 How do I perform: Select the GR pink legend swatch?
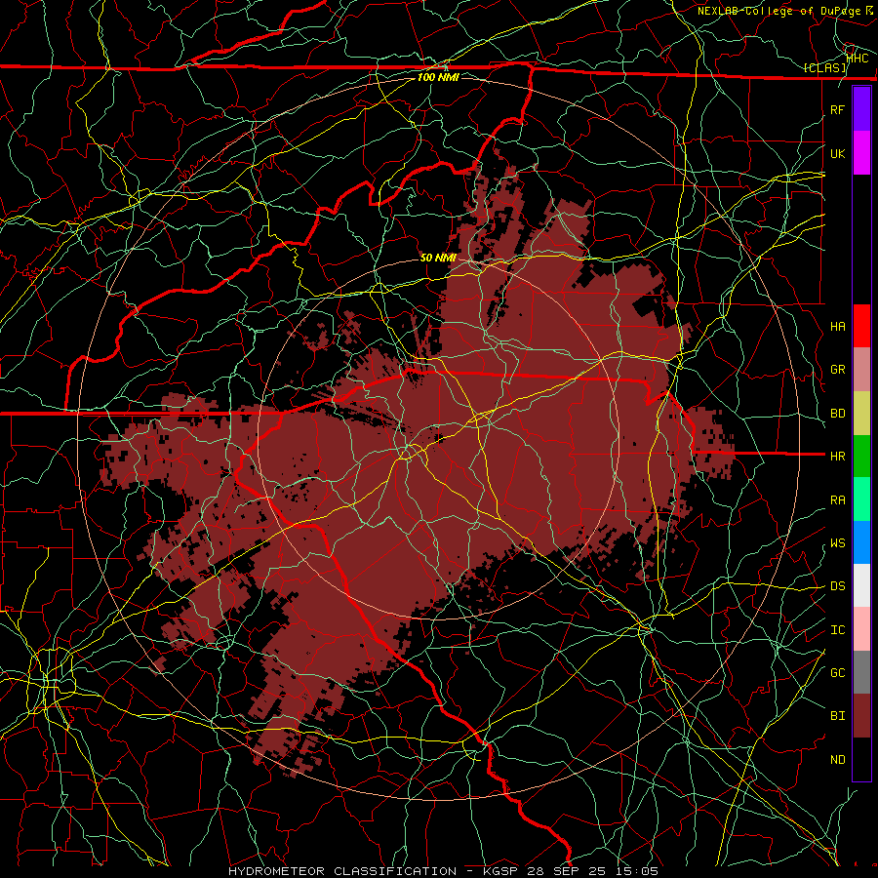(861, 370)
